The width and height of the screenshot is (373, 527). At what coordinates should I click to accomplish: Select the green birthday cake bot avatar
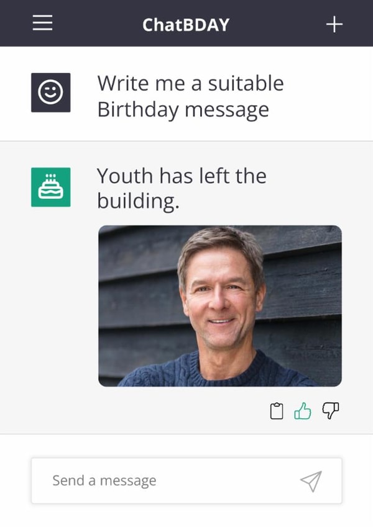(x=52, y=186)
